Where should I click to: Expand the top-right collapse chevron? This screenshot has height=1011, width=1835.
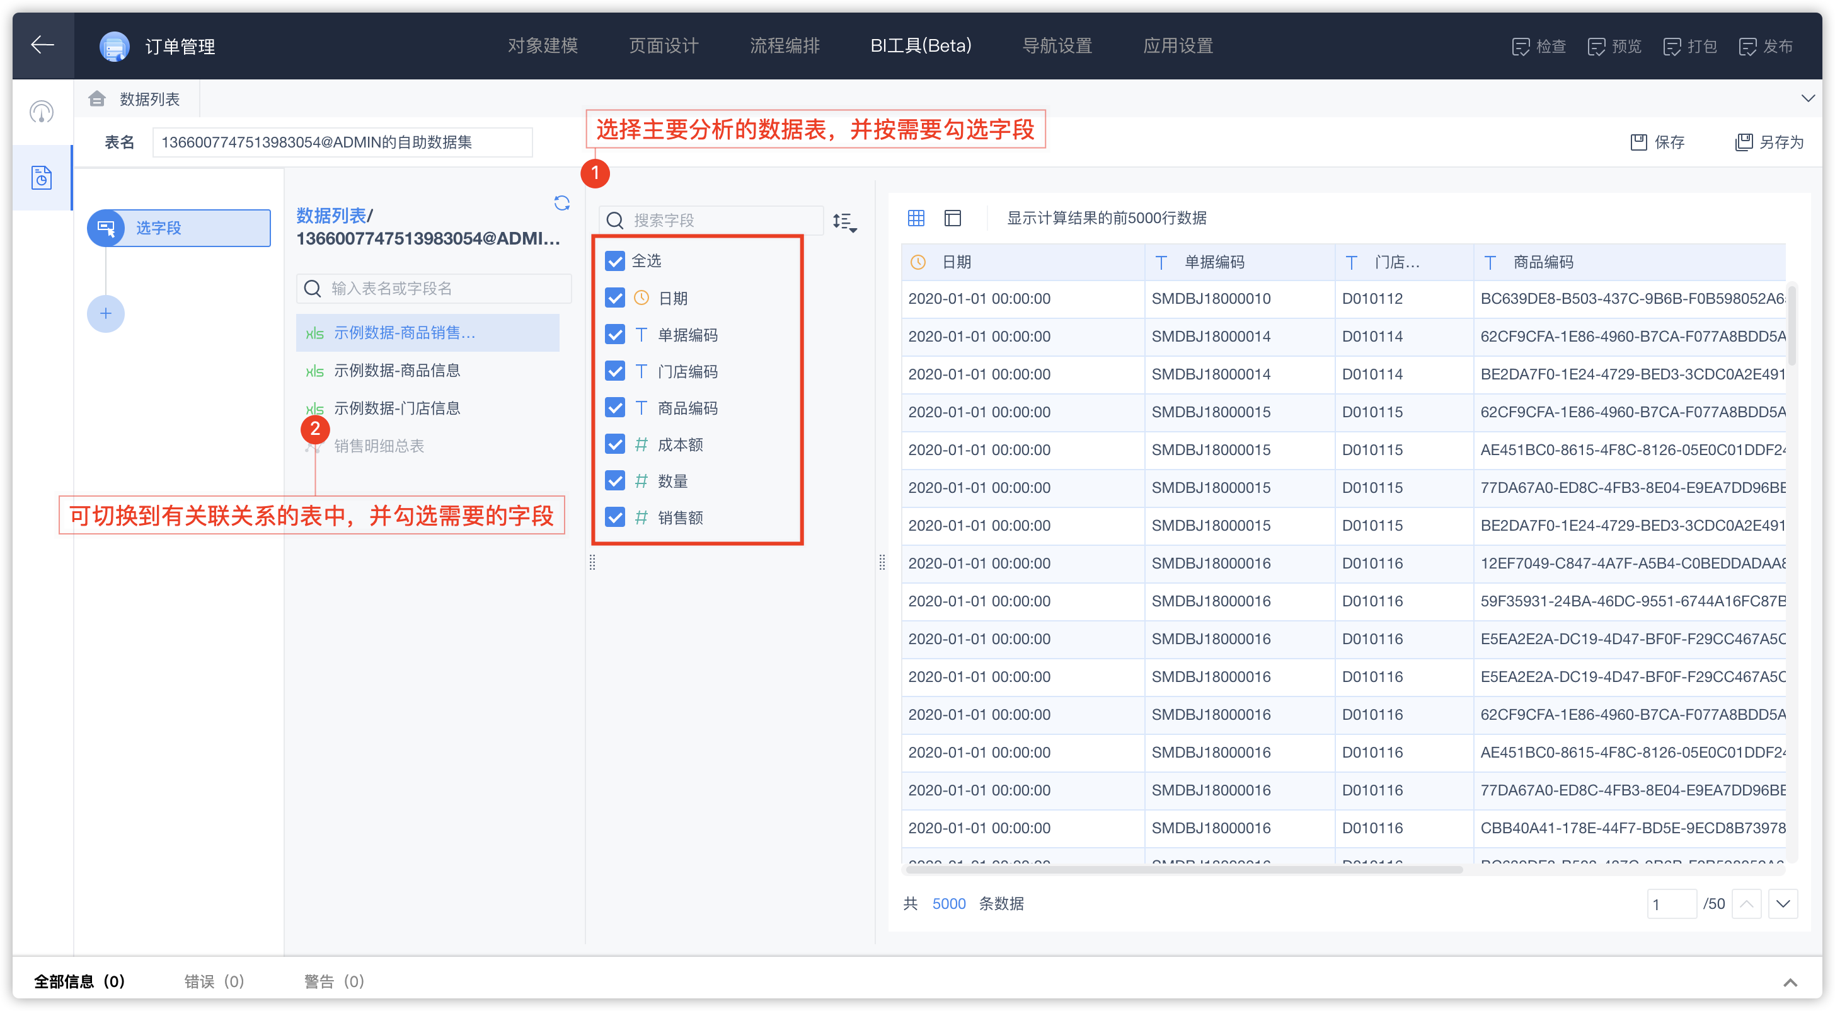[1807, 98]
